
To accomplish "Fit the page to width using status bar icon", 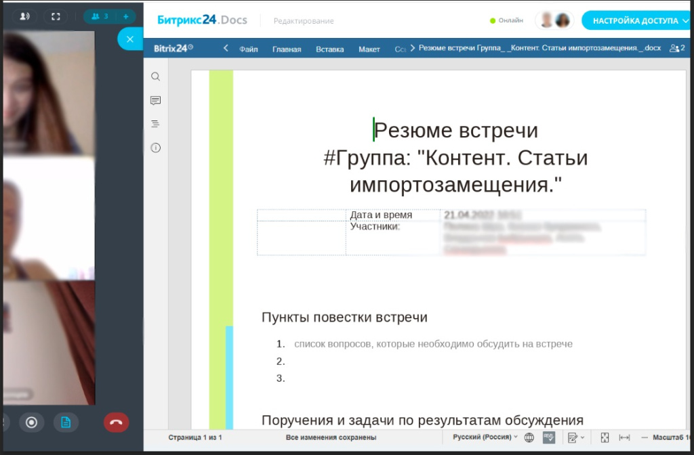I will (624, 437).
